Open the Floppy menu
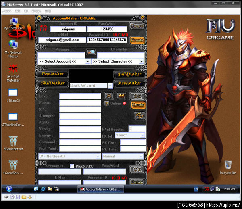 click(x=36, y=11)
